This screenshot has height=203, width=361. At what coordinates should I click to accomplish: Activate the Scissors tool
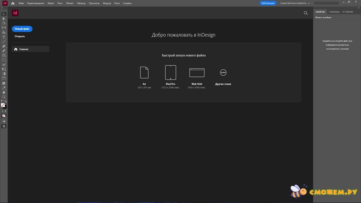coord(4,65)
